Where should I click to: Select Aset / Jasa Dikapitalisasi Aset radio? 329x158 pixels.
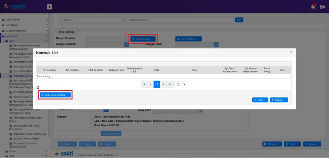pyautogui.click(x=91, y=117)
